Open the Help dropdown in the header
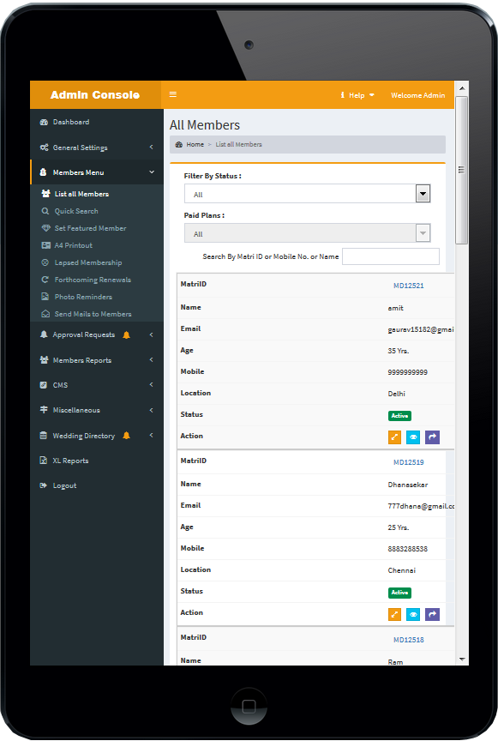Screen dimensions: 498x741 (x=357, y=95)
